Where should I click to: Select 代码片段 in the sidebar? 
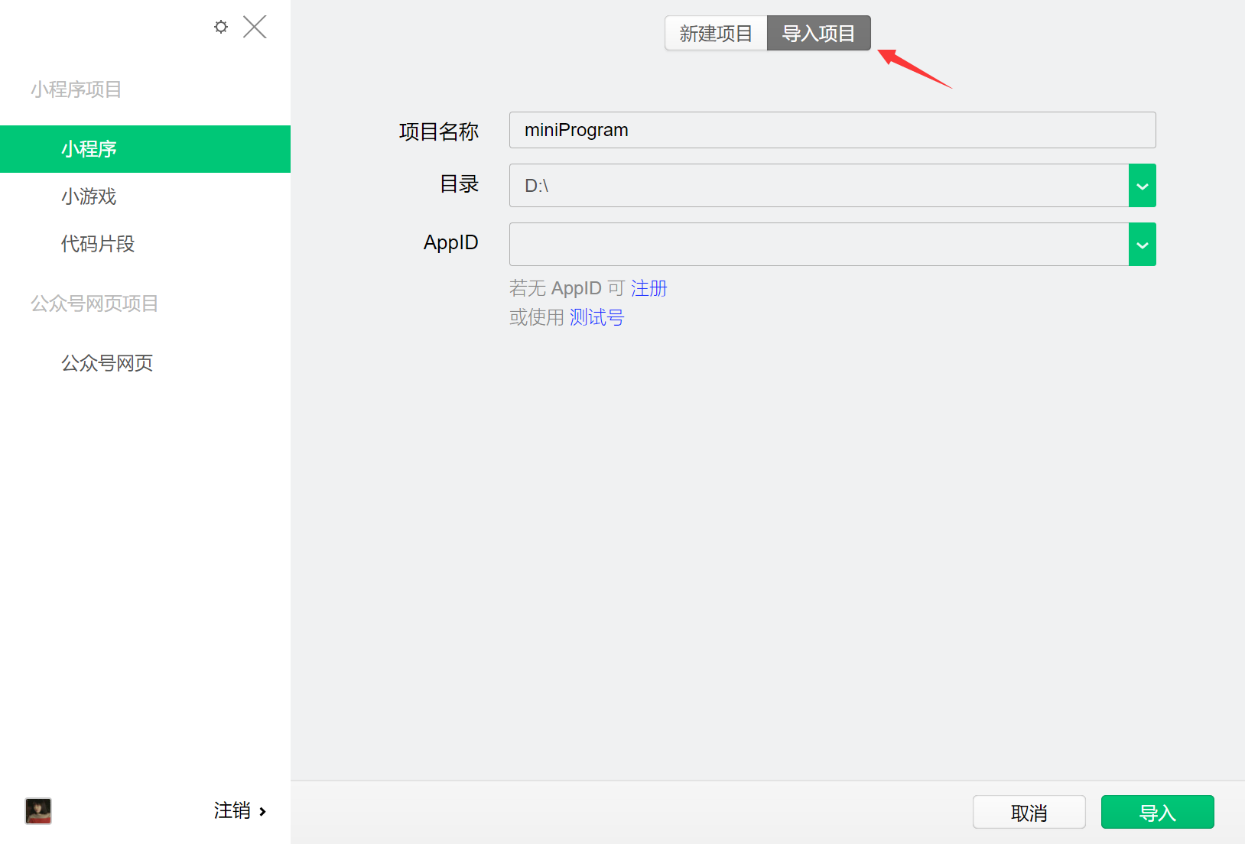pyautogui.click(x=145, y=244)
